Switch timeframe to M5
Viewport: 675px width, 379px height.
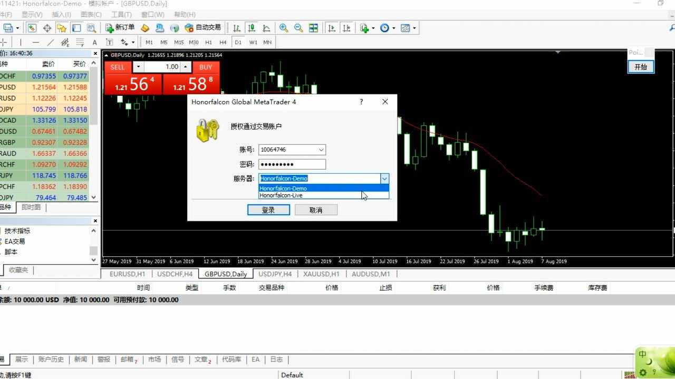[x=164, y=42]
